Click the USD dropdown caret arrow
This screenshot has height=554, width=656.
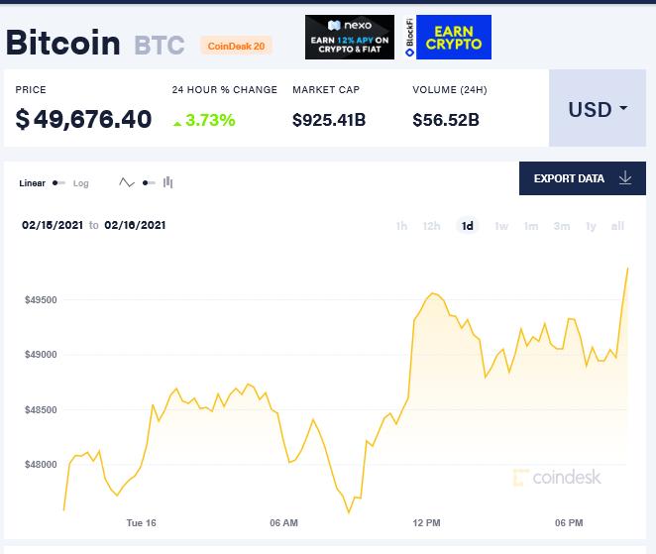tap(623, 108)
